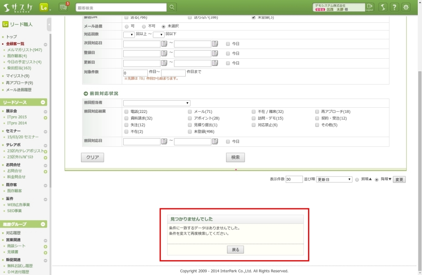This screenshot has height=275, width=422.
Task: Collapse the 全顧客一覧 group
Action: click(46, 44)
